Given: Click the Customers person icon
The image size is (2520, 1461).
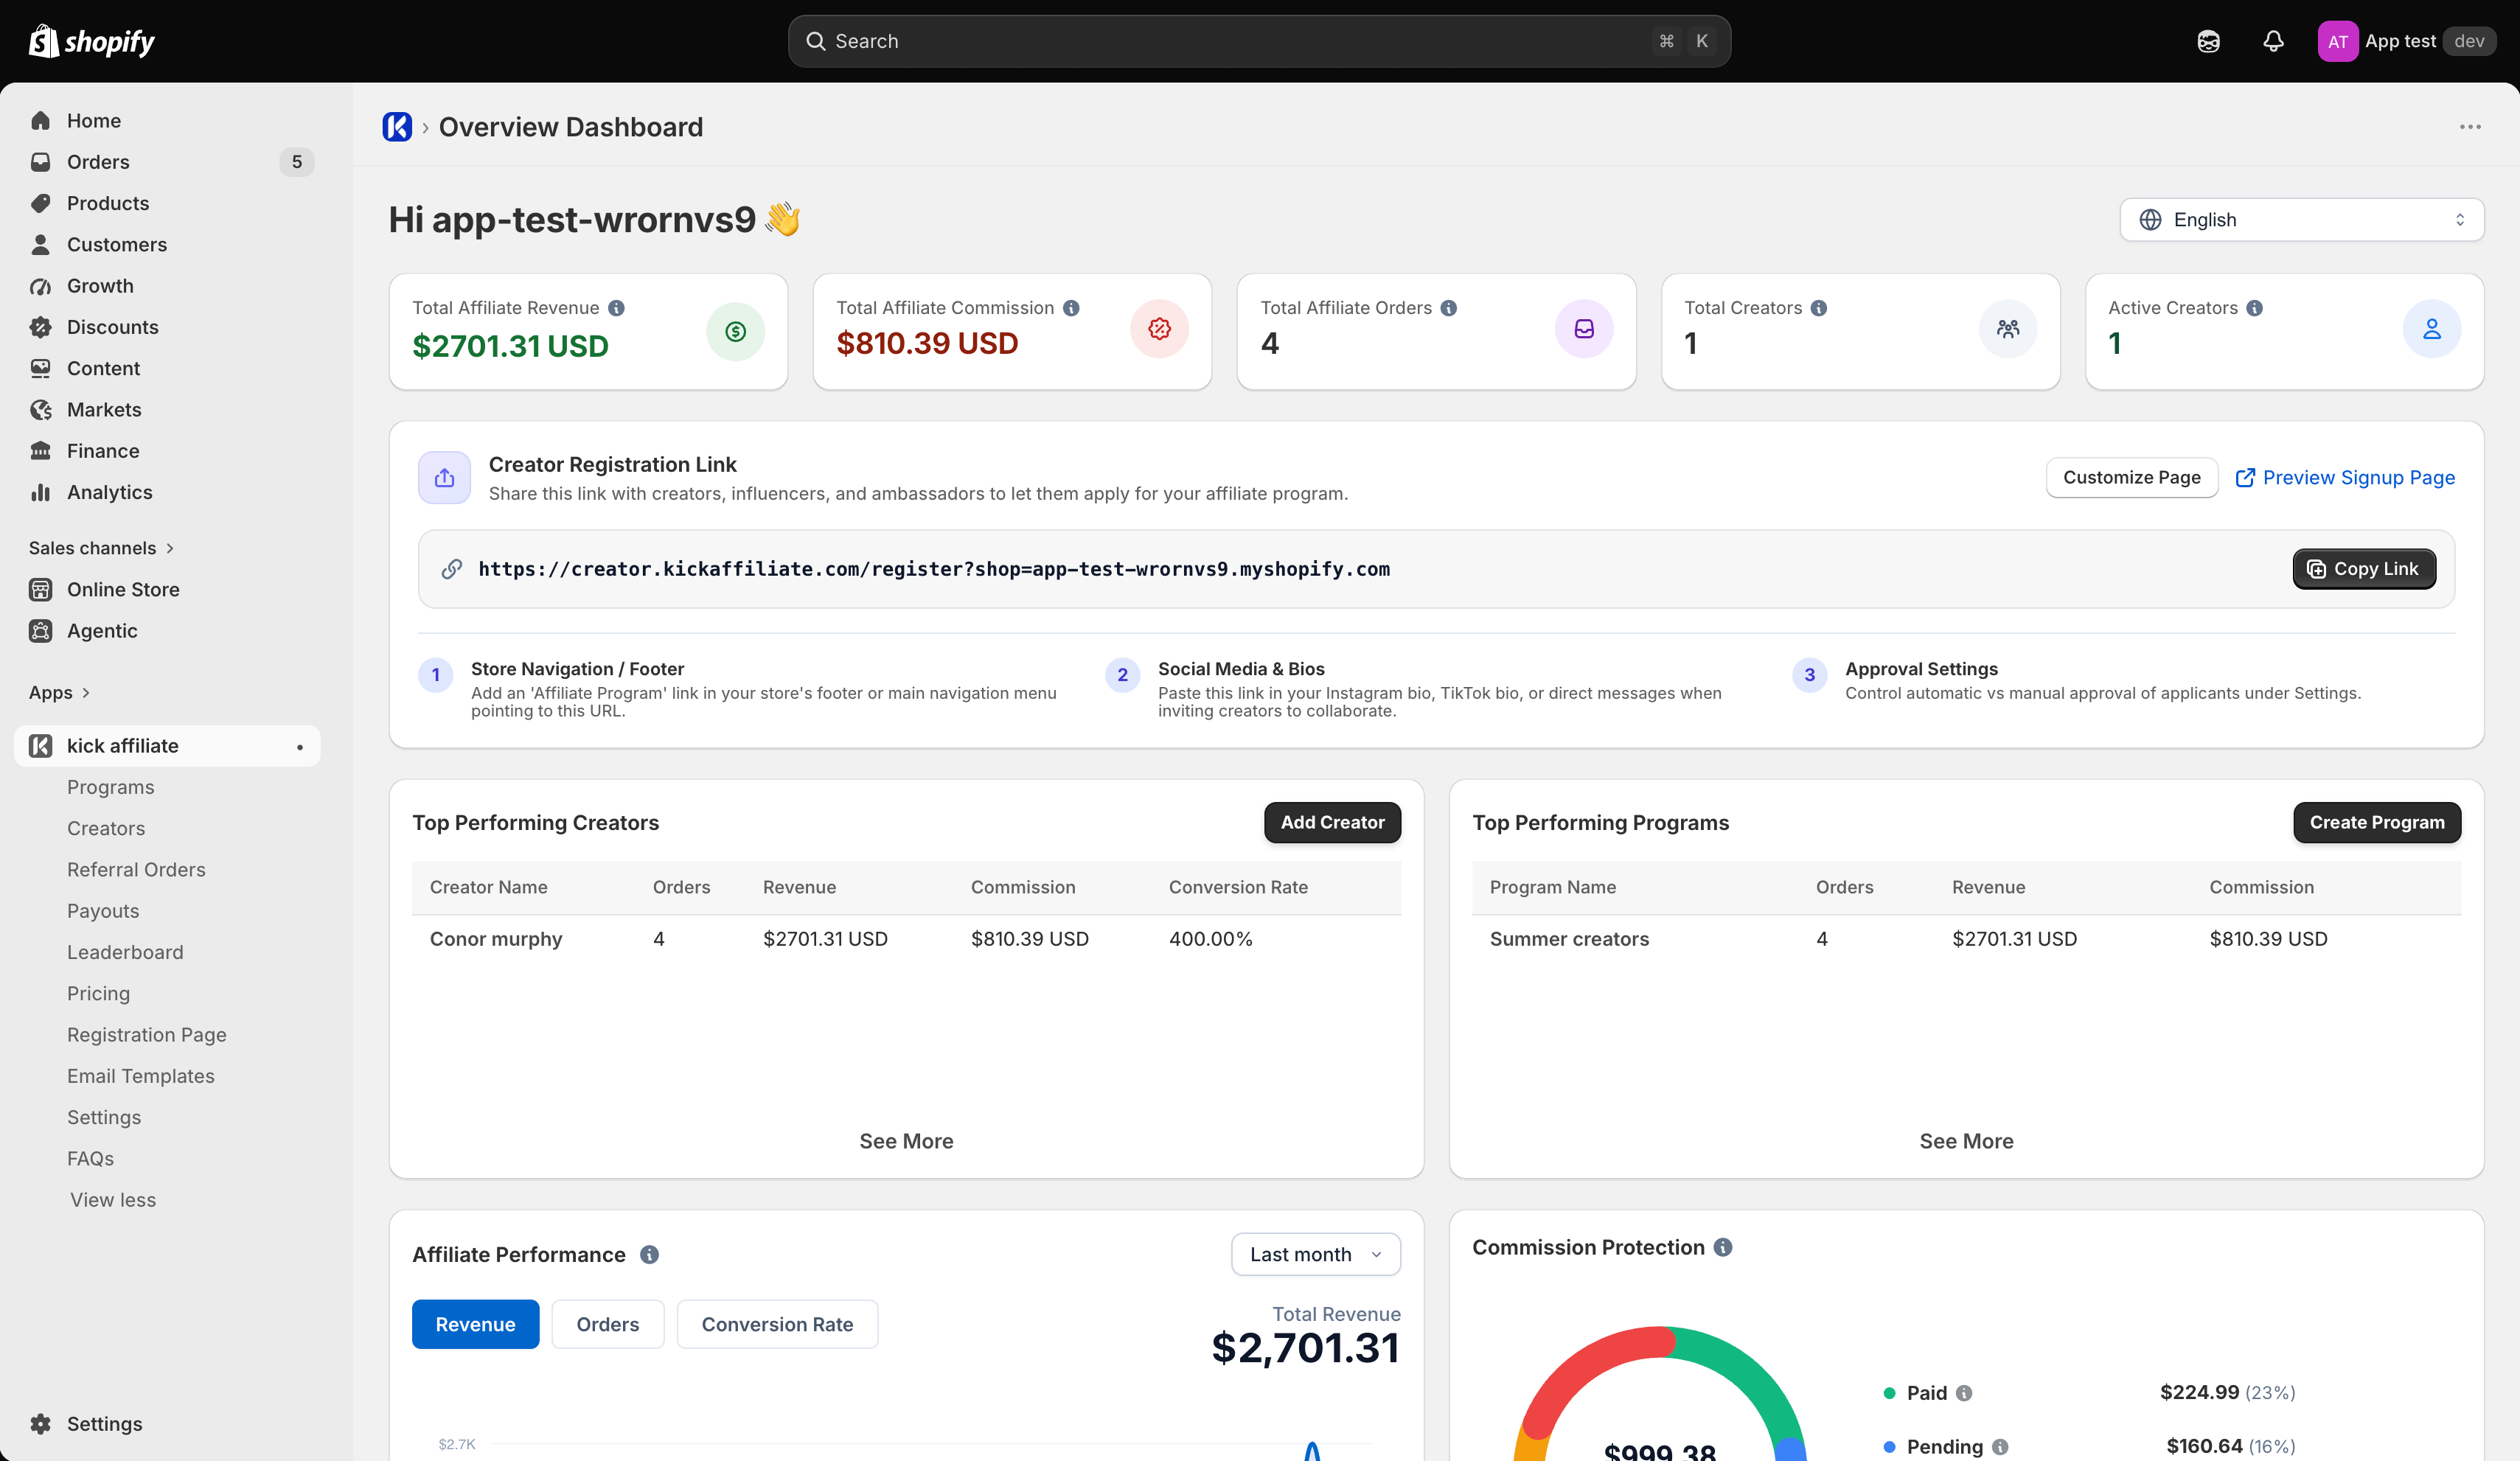Looking at the screenshot, I should pyautogui.click(x=41, y=244).
